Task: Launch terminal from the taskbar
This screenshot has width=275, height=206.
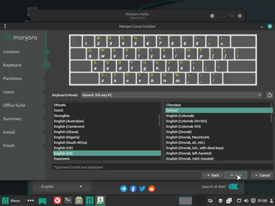Action: click(68, 200)
